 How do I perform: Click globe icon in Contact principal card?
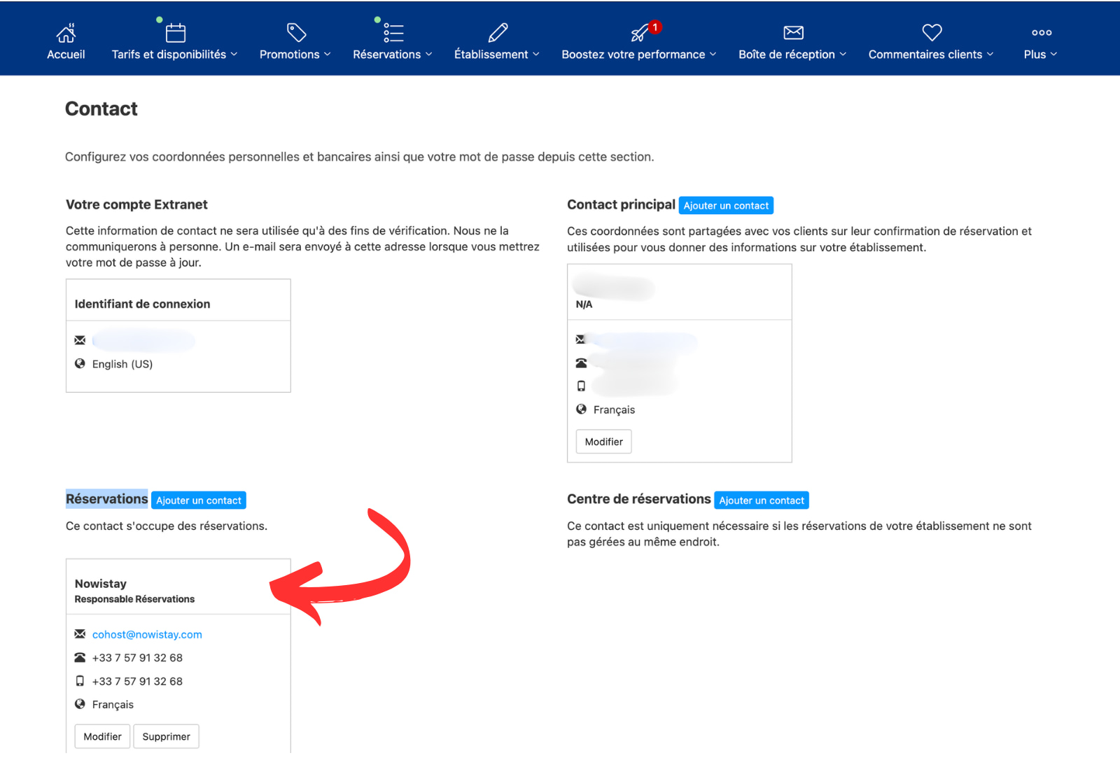(581, 409)
